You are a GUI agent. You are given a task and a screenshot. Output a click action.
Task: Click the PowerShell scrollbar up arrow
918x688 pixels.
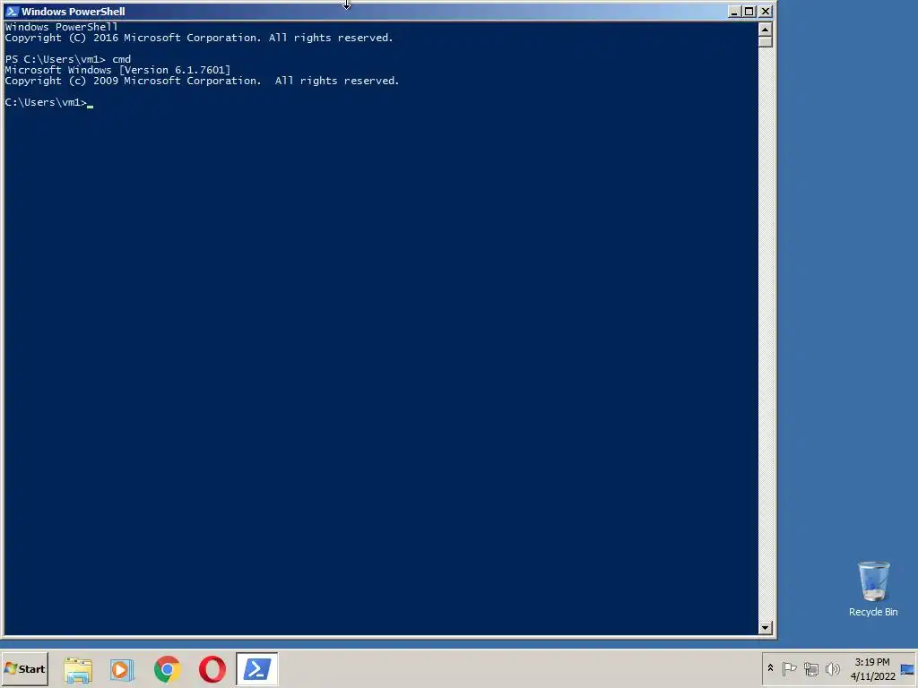pos(766,29)
